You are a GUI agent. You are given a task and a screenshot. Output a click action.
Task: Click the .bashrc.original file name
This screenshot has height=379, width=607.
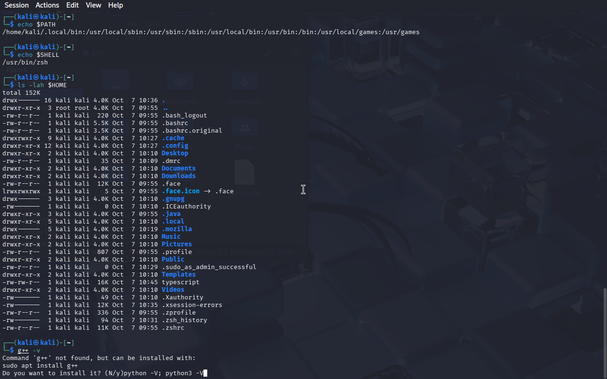tap(192, 131)
